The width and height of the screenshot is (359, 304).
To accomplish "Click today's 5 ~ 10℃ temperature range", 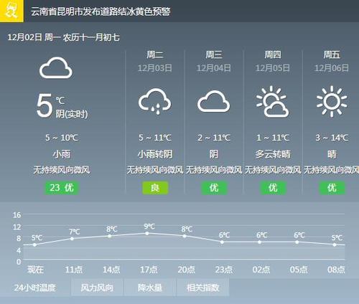I will (x=62, y=138).
